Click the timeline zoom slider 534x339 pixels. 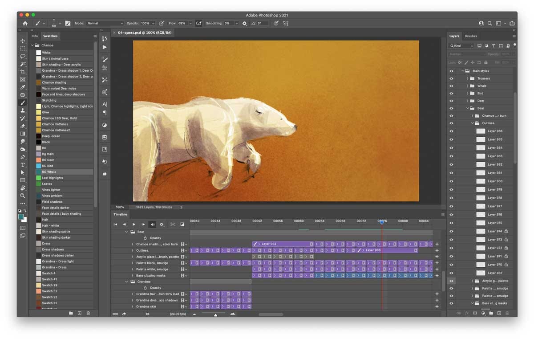coord(215,314)
